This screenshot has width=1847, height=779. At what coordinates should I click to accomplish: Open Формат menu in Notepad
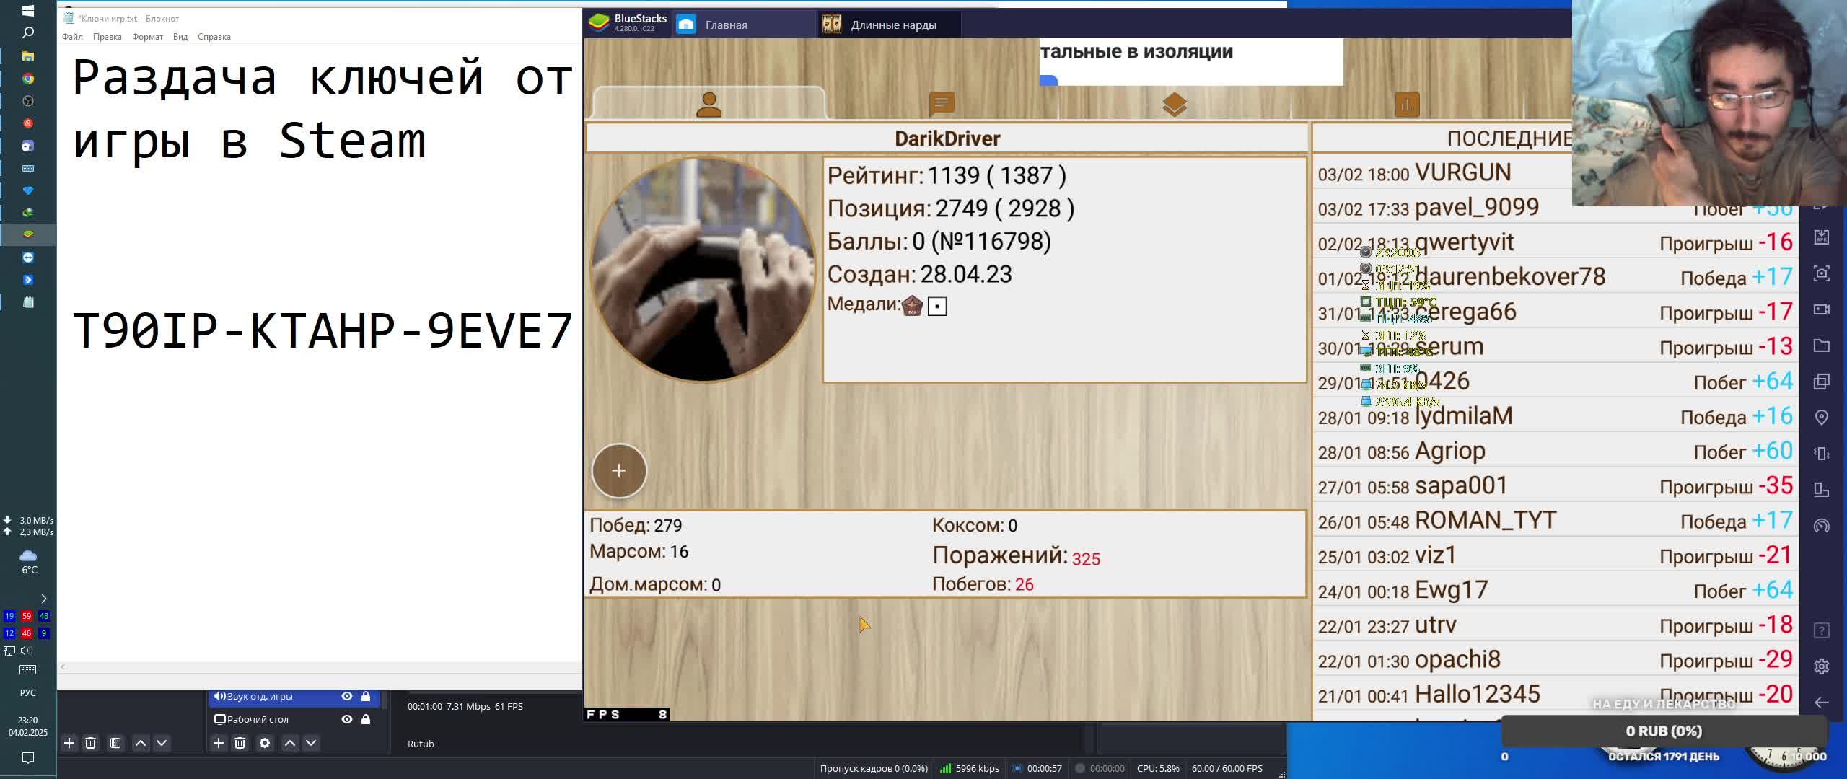(x=147, y=37)
